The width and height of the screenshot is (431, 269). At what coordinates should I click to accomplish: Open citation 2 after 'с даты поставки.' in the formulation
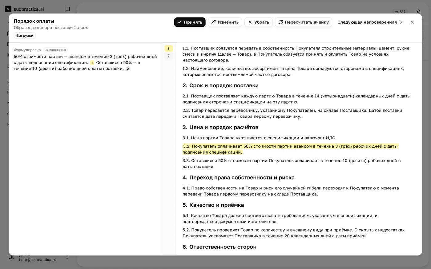[x=128, y=69]
